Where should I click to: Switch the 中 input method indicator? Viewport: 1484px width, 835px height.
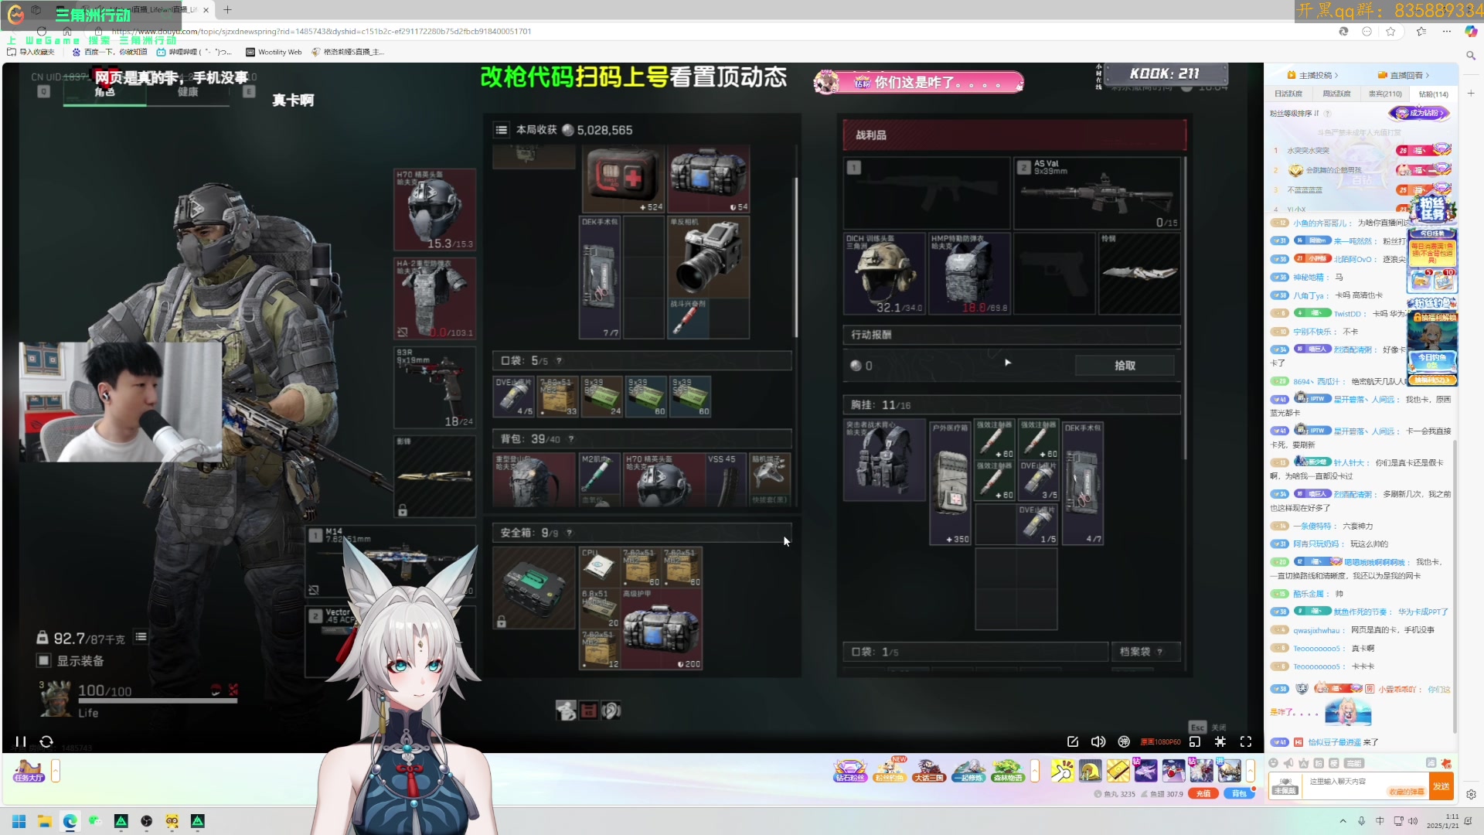(1380, 821)
